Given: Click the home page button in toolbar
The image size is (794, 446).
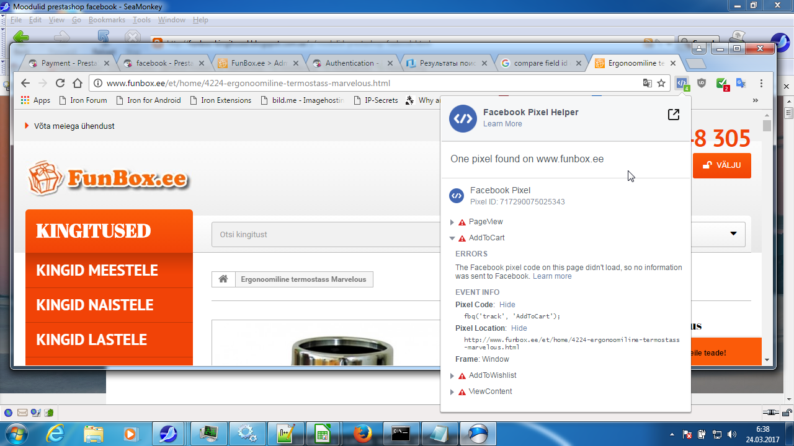Looking at the screenshot, I should point(78,83).
